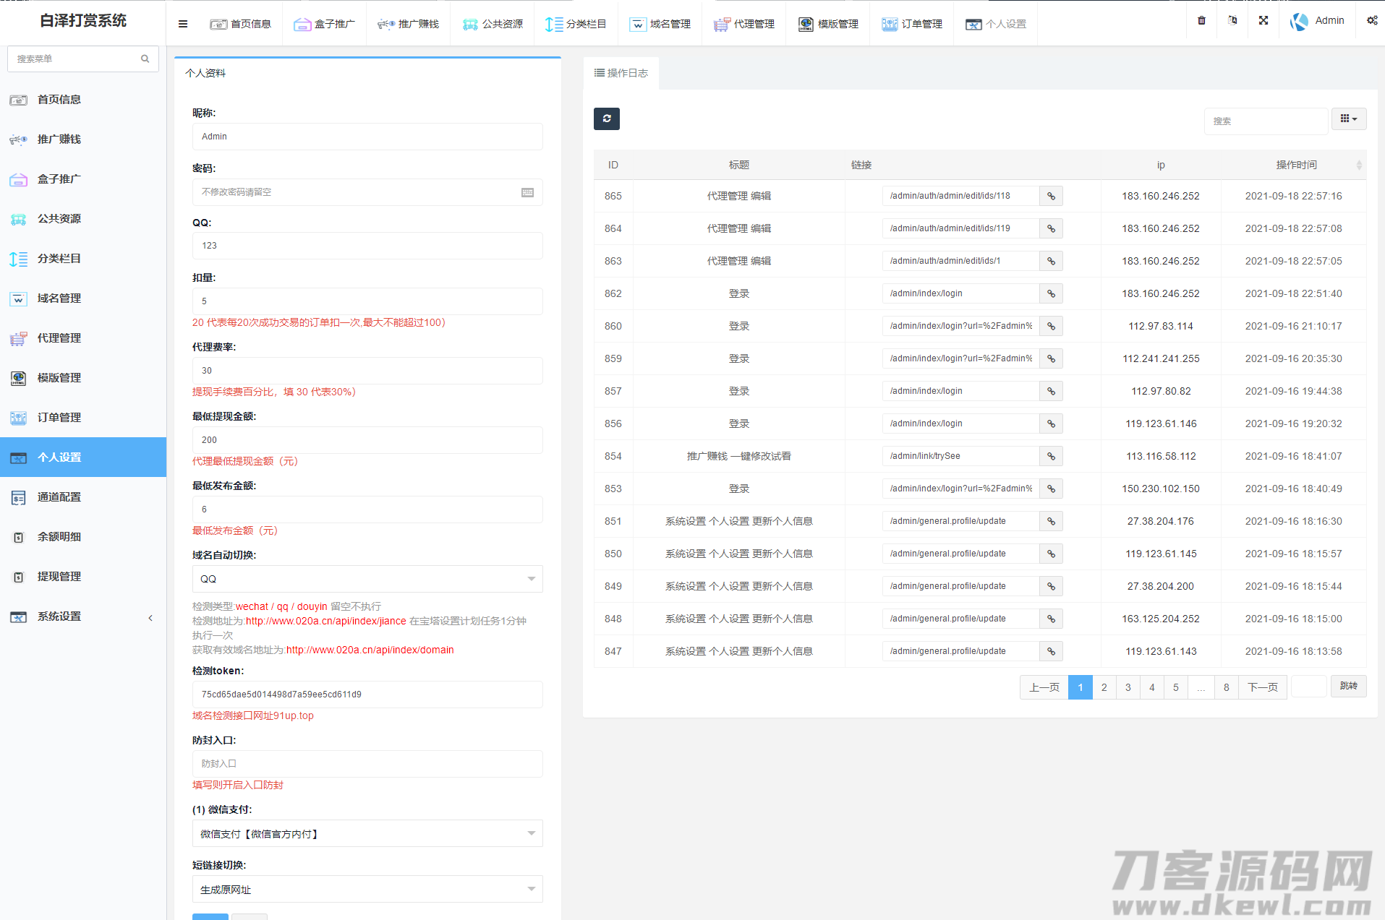The height and width of the screenshot is (920, 1385).
Task: Select 提现管理 in the sidebar
Action: [59, 577]
